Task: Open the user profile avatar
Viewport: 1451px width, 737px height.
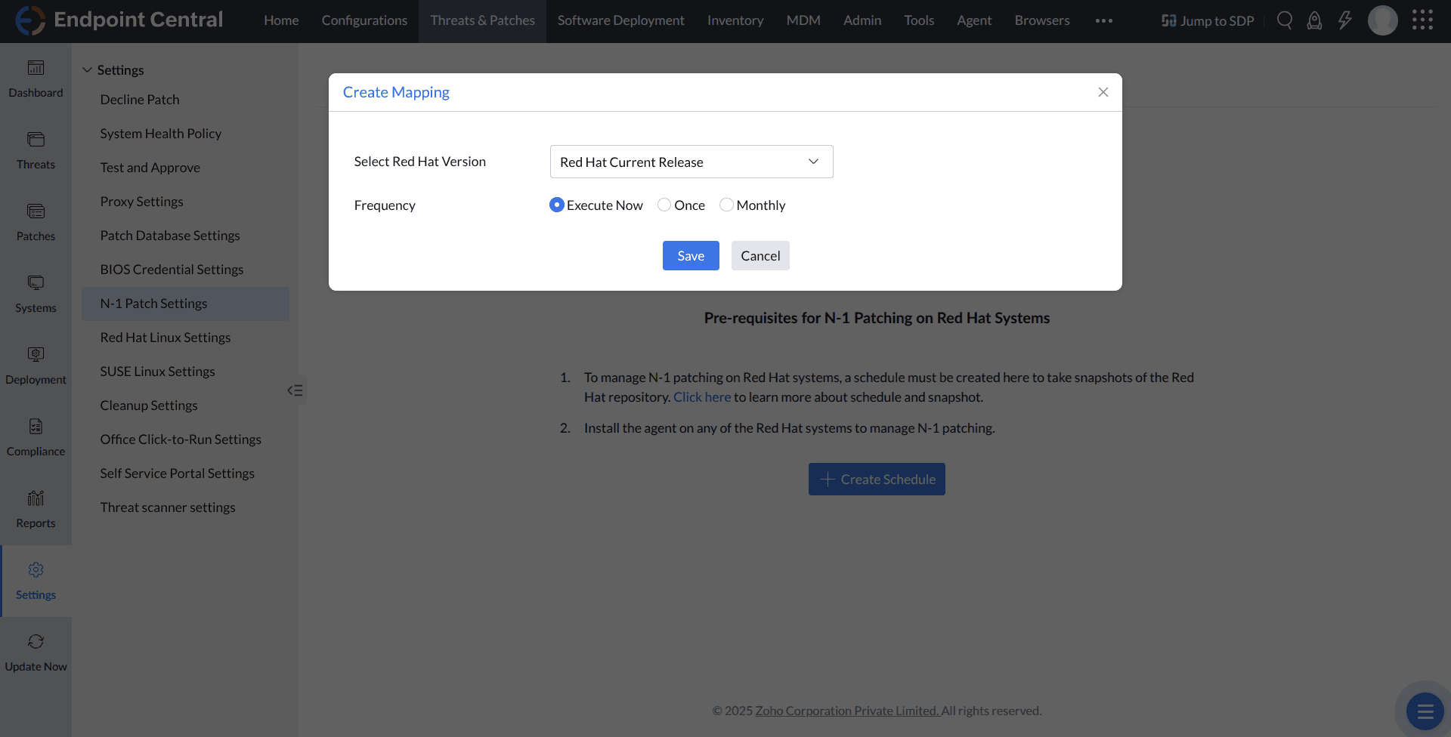Action: click(x=1383, y=20)
